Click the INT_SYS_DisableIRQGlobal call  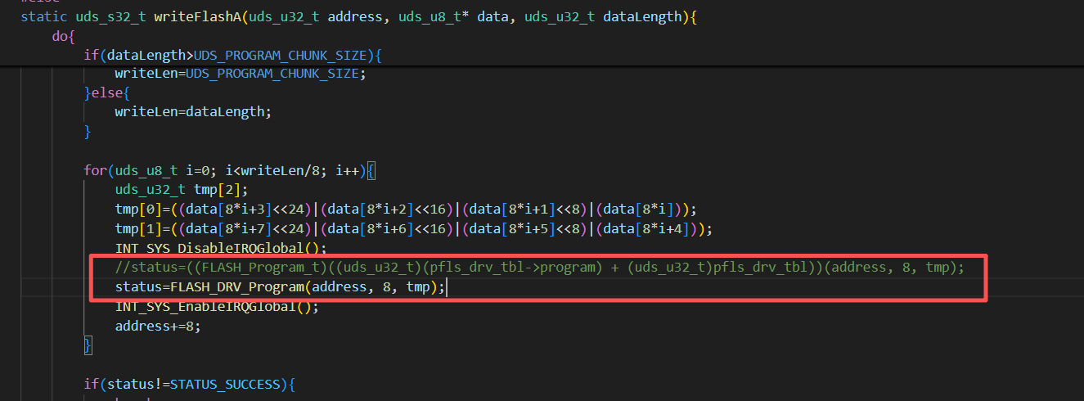point(213,248)
